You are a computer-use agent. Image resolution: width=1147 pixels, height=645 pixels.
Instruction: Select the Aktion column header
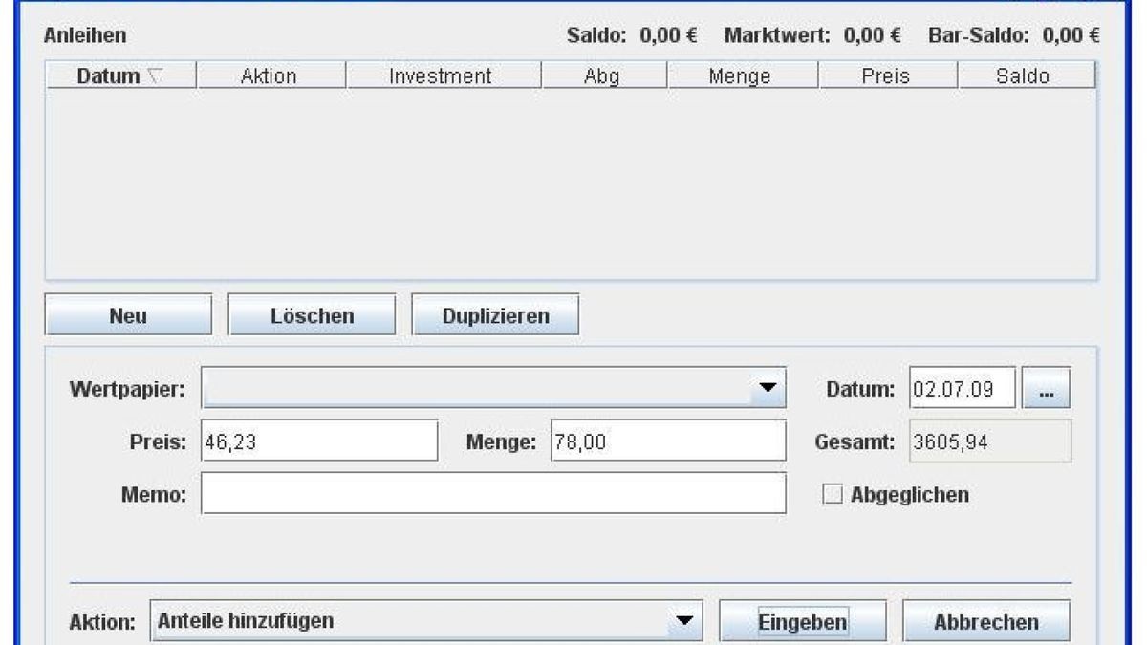[x=274, y=77]
